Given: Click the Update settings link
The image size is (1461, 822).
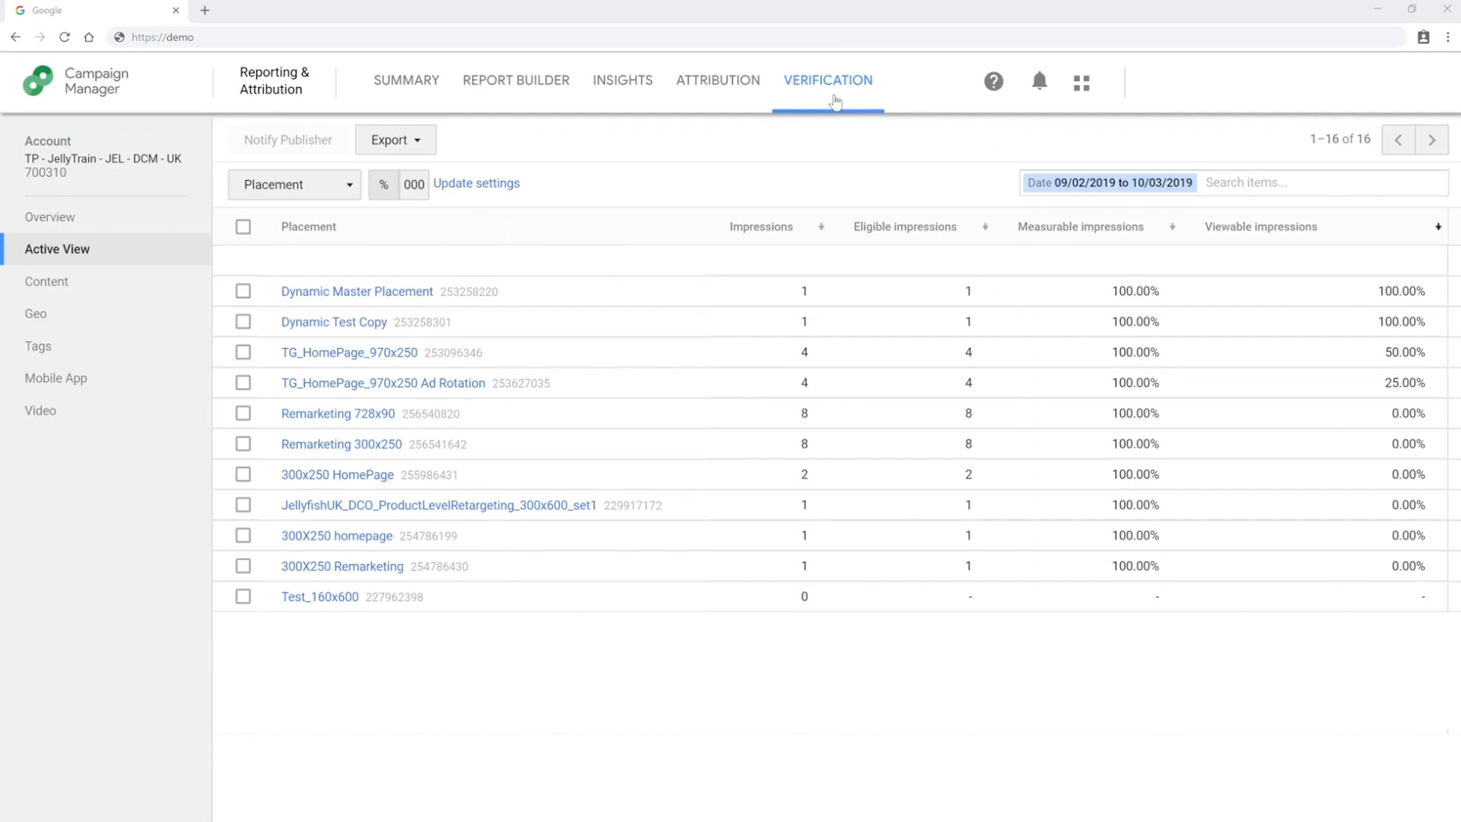Looking at the screenshot, I should [476, 183].
